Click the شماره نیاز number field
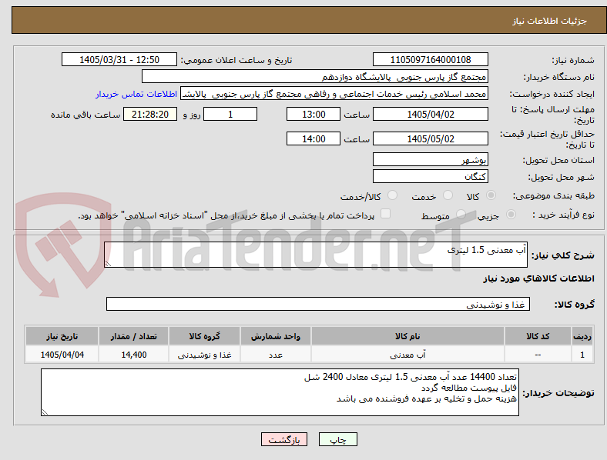Image resolution: width=607 pixels, height=460 pixels. 431,59
